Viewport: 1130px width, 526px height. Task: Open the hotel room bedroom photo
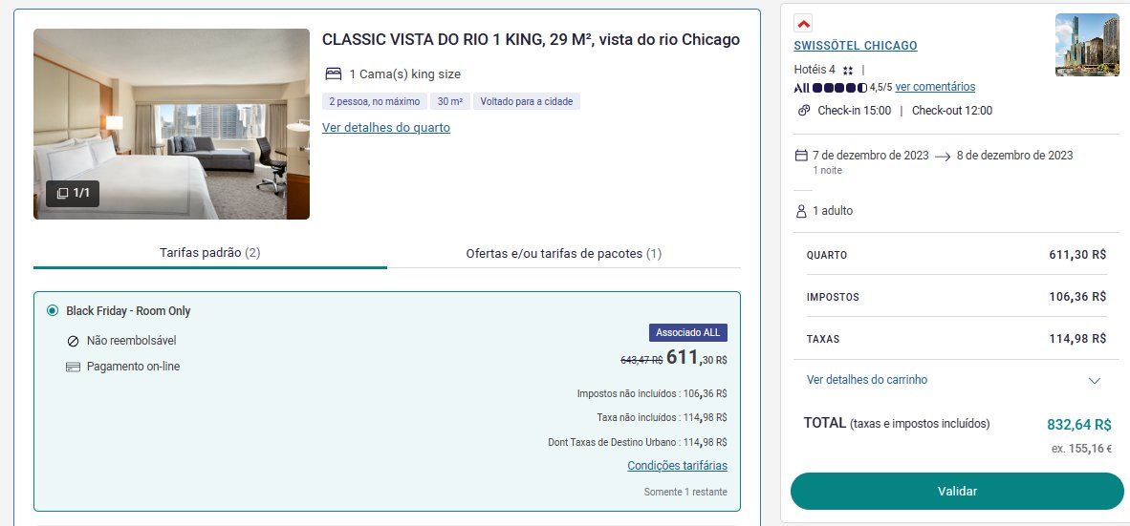(171, 124)
